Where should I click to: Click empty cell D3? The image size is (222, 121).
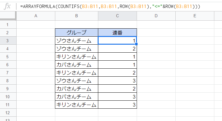pyautogui.click(x=156, y=41)
